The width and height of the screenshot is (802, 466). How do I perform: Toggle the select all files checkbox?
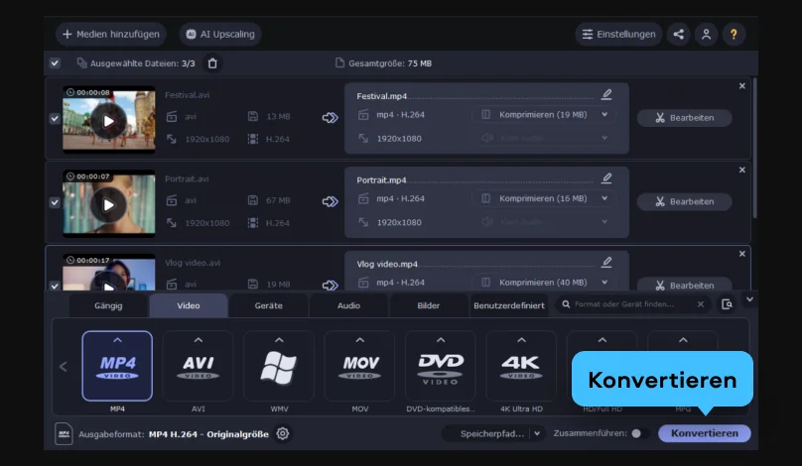coord(55,62)
